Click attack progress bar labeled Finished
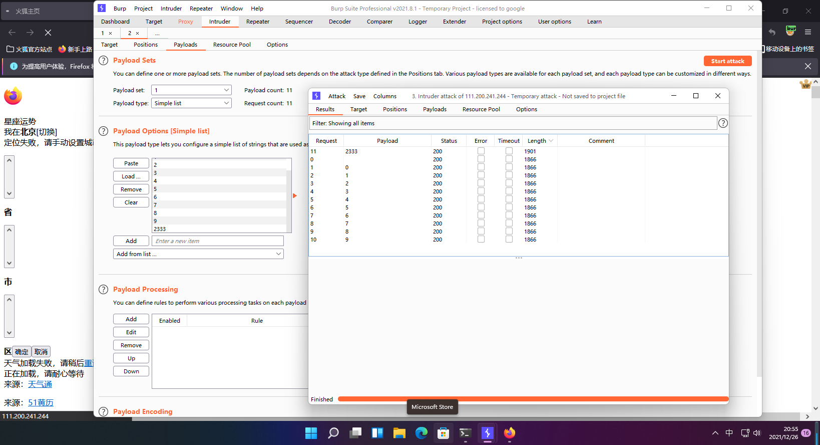 pos(533,399)
